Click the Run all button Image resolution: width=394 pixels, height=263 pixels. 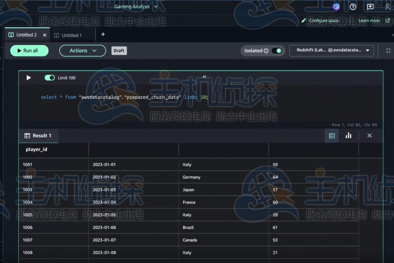[29, 51]
